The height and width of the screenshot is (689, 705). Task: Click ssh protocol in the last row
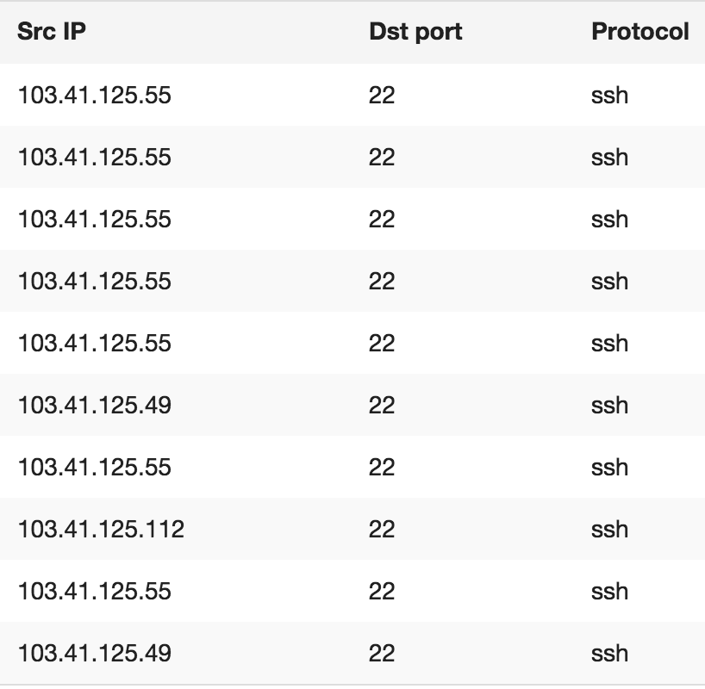click(x=609, y=653)
